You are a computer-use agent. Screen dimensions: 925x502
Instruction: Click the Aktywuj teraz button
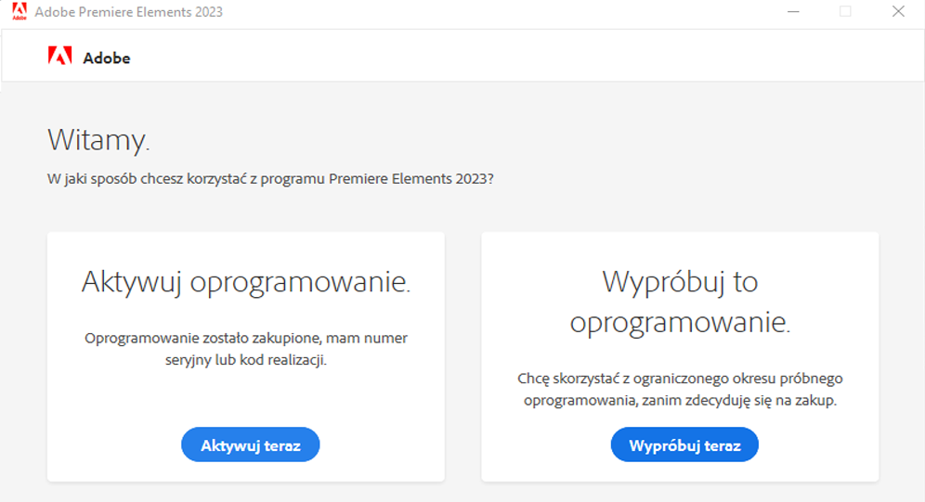pyautogui.click(x=250, y=444)
